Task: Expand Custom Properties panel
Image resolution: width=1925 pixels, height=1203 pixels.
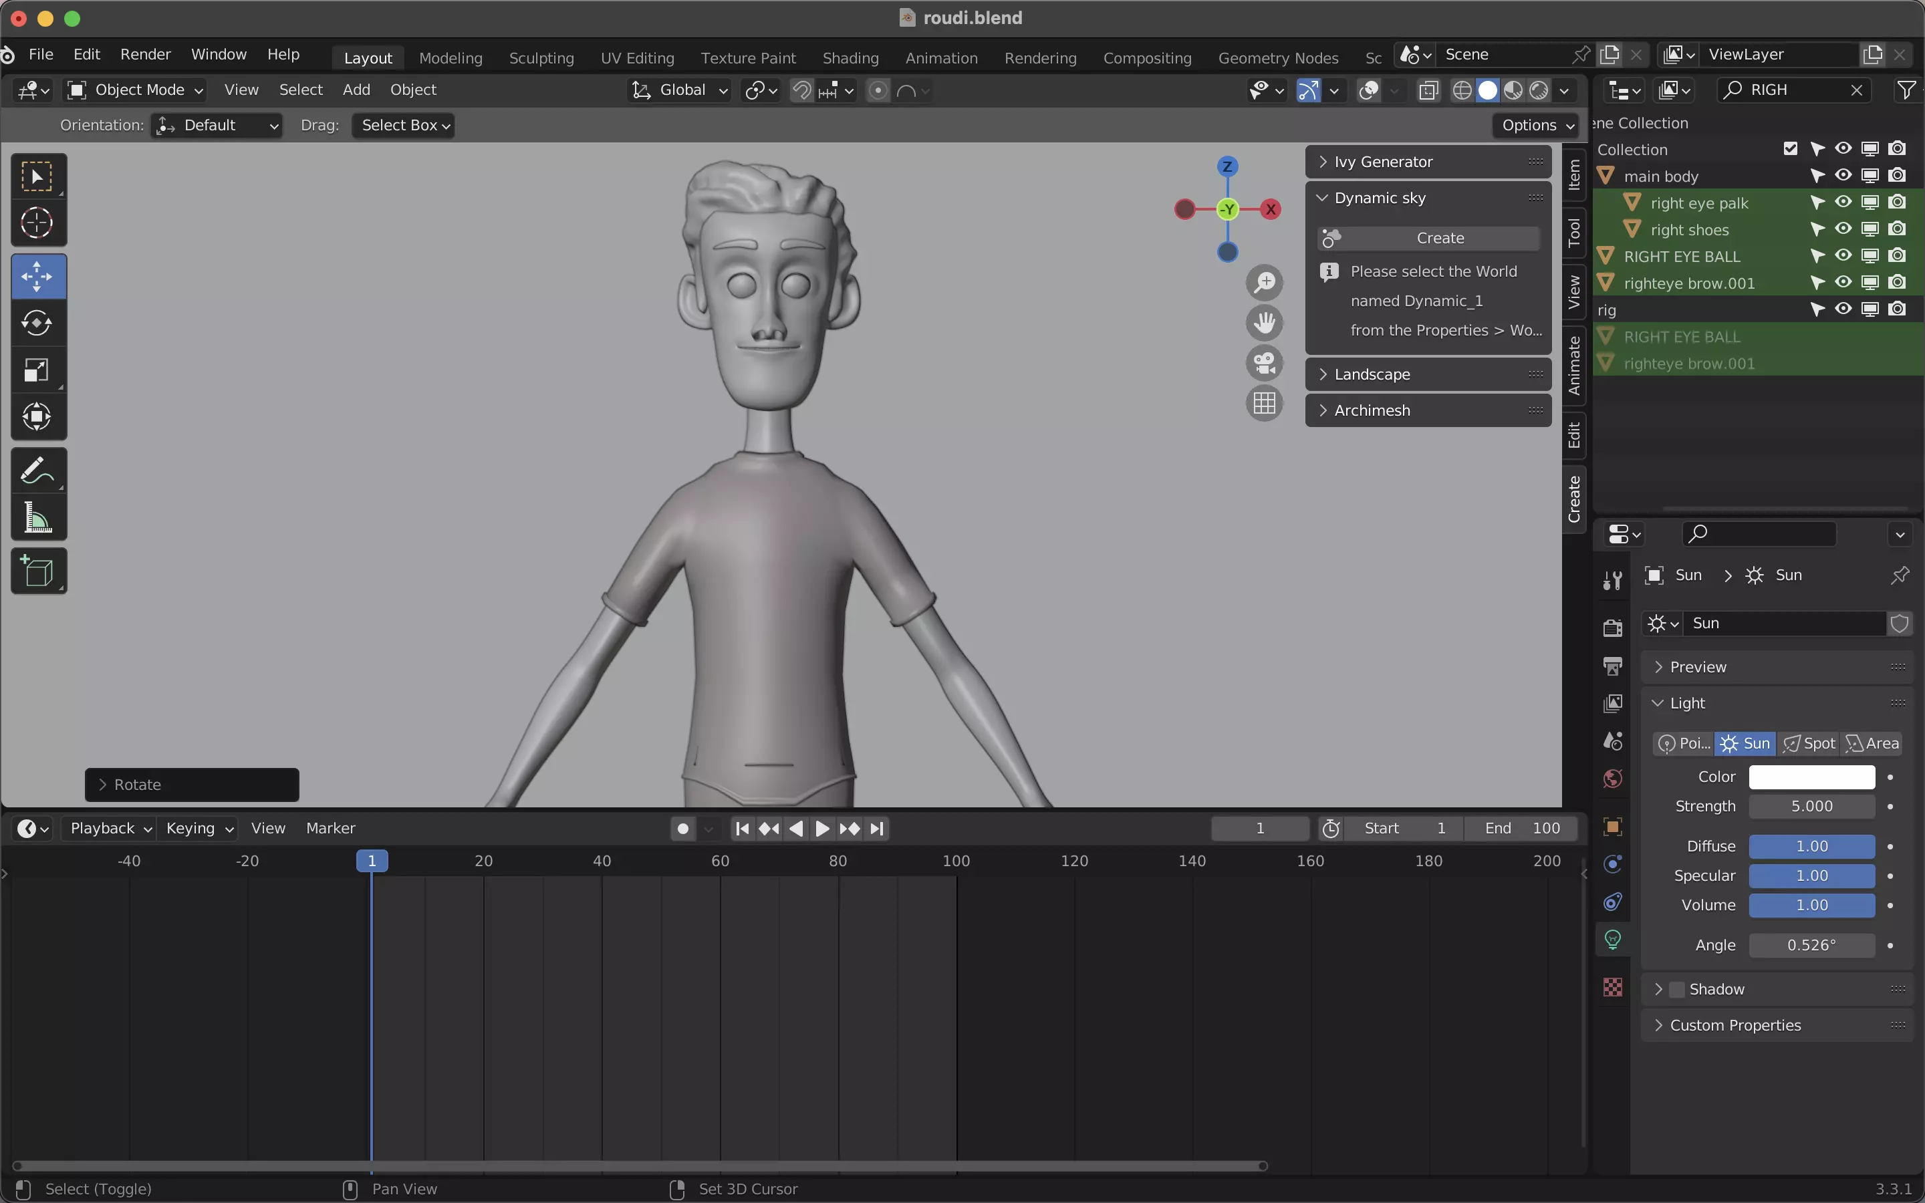Action: [x=1776, y=1025]
